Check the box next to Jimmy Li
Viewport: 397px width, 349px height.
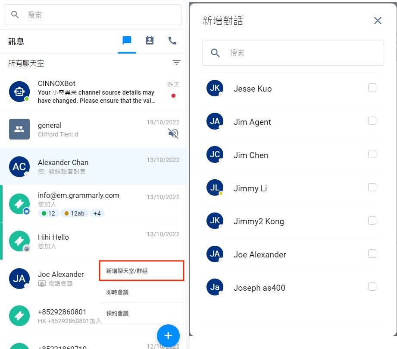click(x=372, y=187)
